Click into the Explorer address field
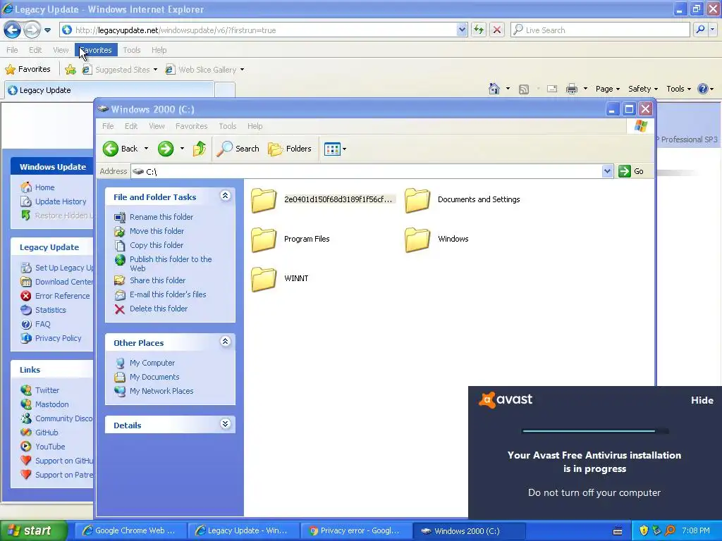The height and width of the screenshot is (541, 722). pyautogui.click(x=367, y=171)
